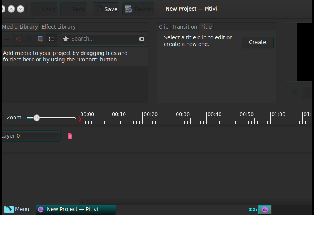Click the star icon in search box
This screenshot has height=225, width=314.
66,39
